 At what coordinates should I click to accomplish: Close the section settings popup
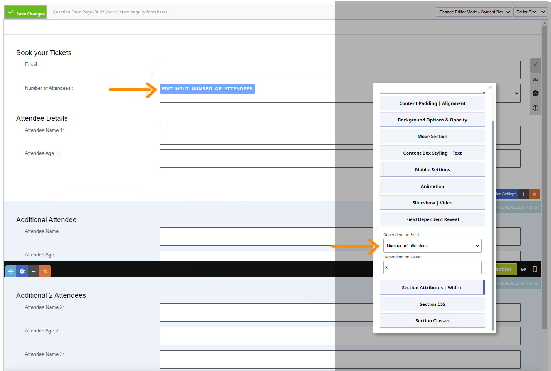tap(490, 88)
